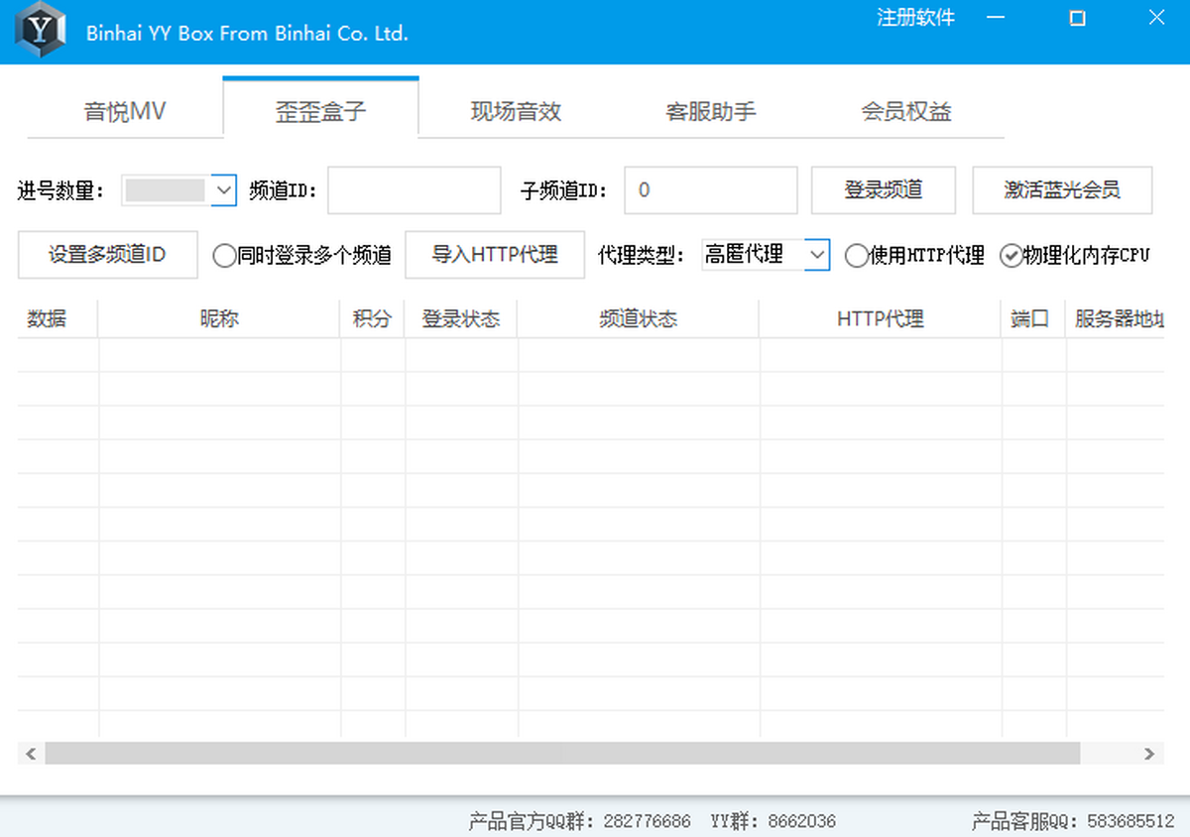Minimize the Binhai YY Box window
Image resolution: width=1190 pixels, height=837 pixels.
coord(996,18)
